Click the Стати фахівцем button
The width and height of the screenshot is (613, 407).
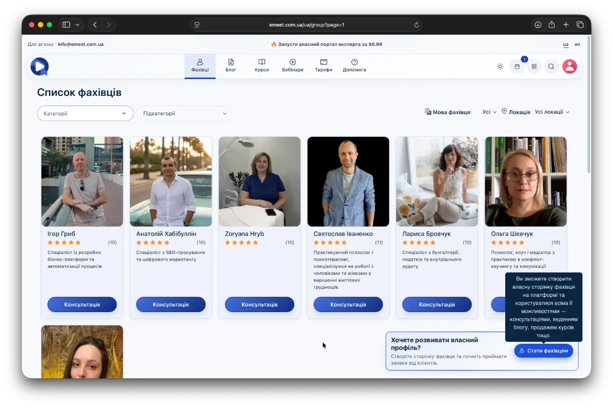click(x=544, y=351)
